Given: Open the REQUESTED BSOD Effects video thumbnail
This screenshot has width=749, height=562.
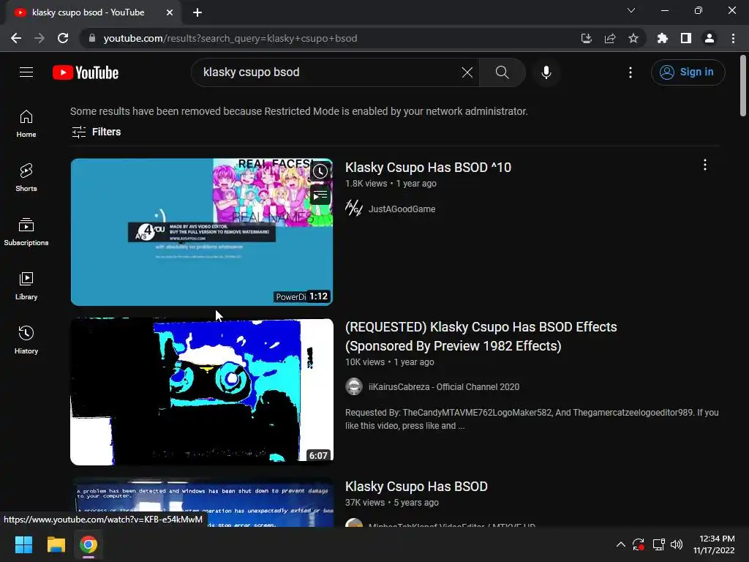Looking at the screenshot, I should tap(202, 391).
